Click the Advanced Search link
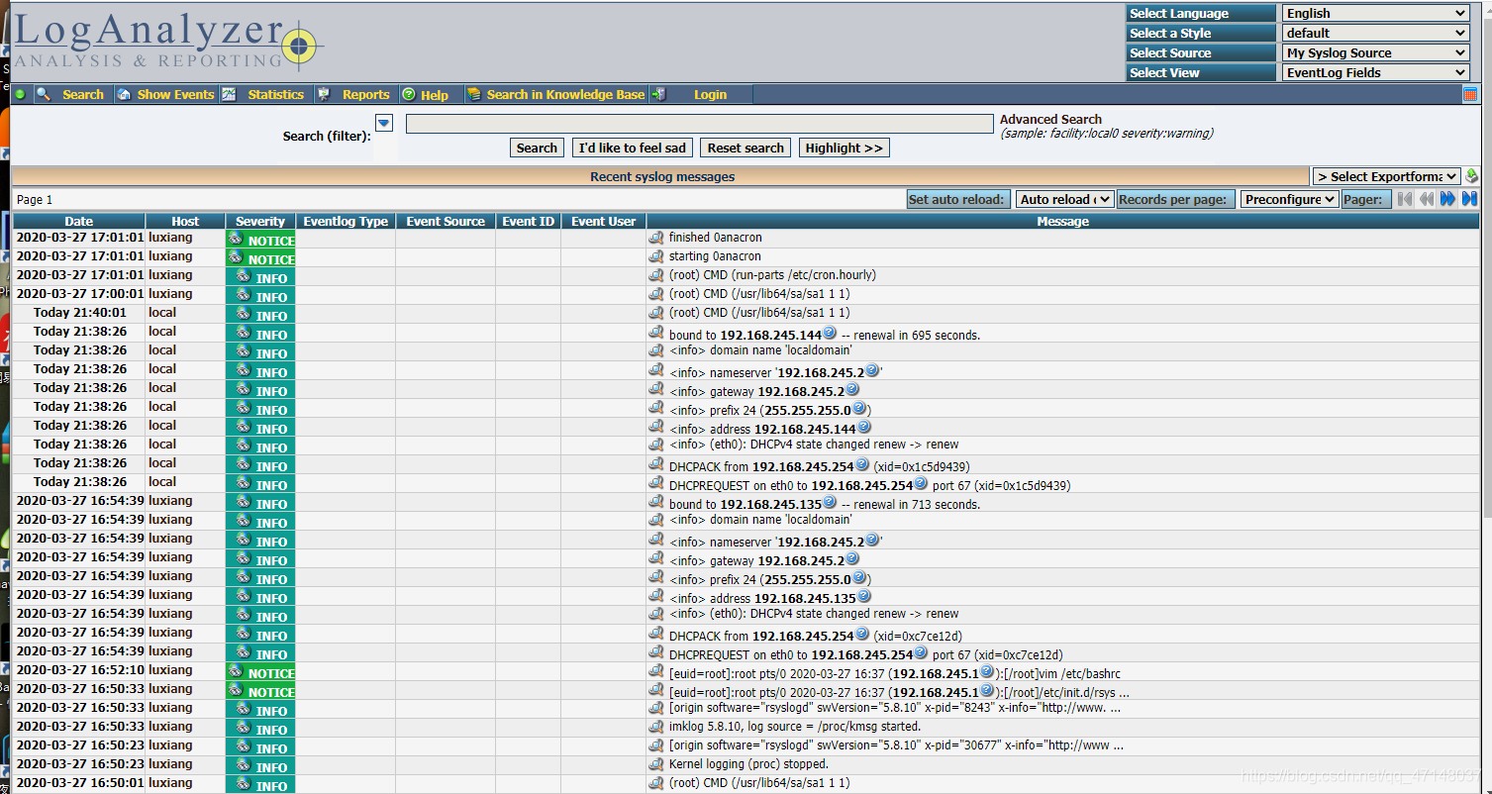Image resolution: width=1492 pixels, height=794 pixels. [1050, 119]
